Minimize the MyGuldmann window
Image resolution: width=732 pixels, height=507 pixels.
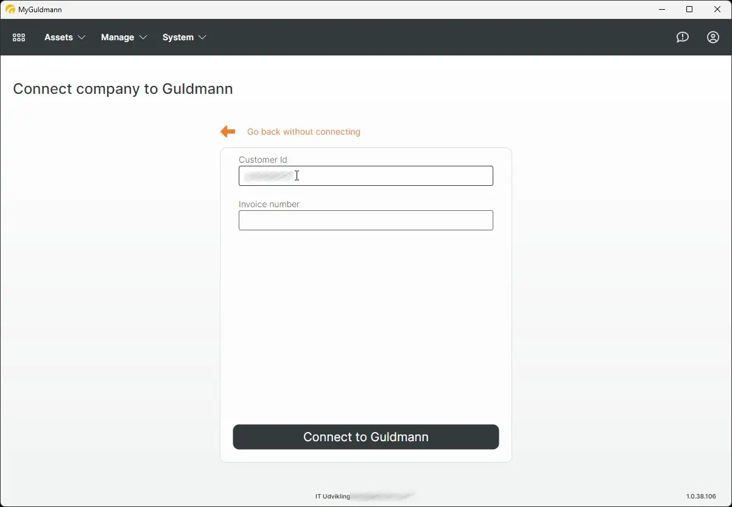point(661,9)
